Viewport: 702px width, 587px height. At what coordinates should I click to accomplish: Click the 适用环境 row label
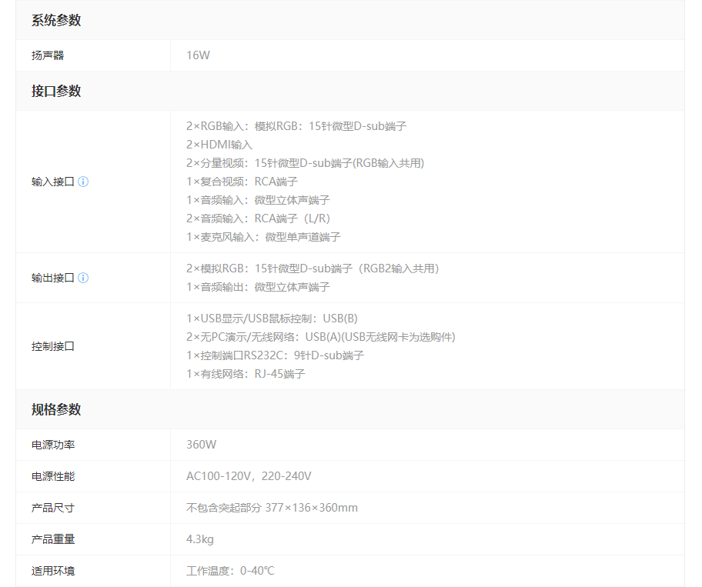(x=53, y=571)
